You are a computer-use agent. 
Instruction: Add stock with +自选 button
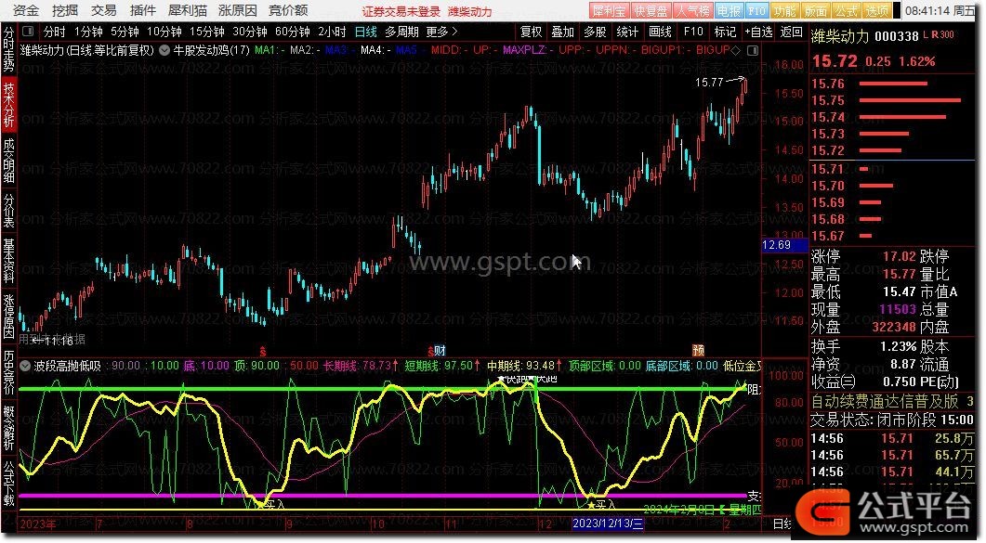tap(758, 32)
